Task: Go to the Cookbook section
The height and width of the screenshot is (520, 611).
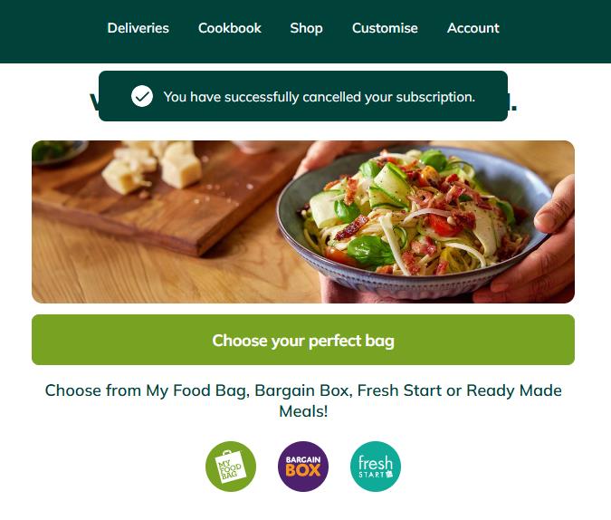Action: 230,28
